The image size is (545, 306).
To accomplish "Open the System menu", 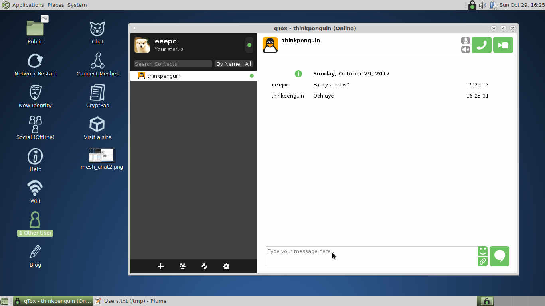I will point(77,5).
